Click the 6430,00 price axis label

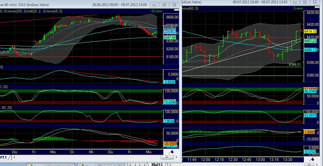(x=313, y=13)
